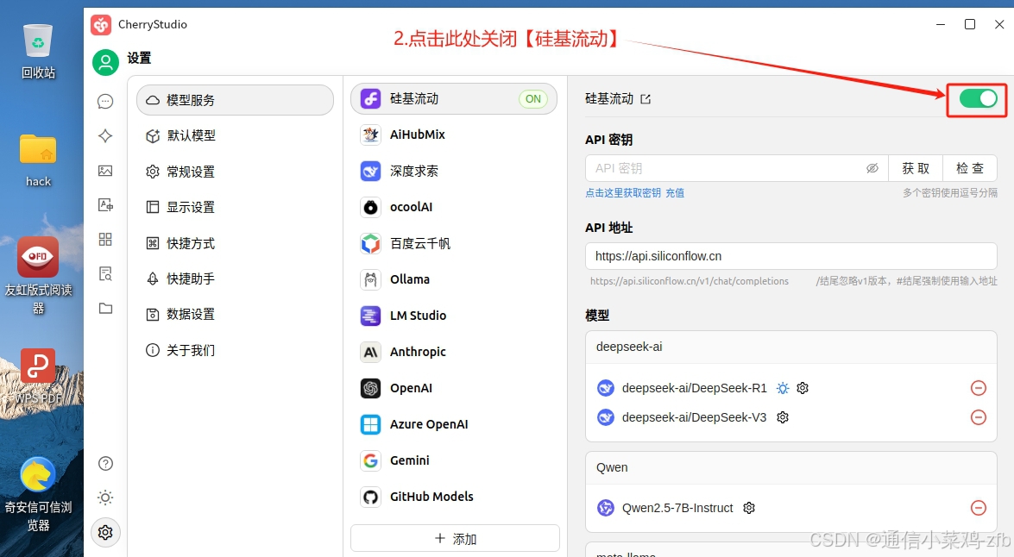
Task: Open the sparkle agents sidebar icon
Action: click(x=105, y=135)
